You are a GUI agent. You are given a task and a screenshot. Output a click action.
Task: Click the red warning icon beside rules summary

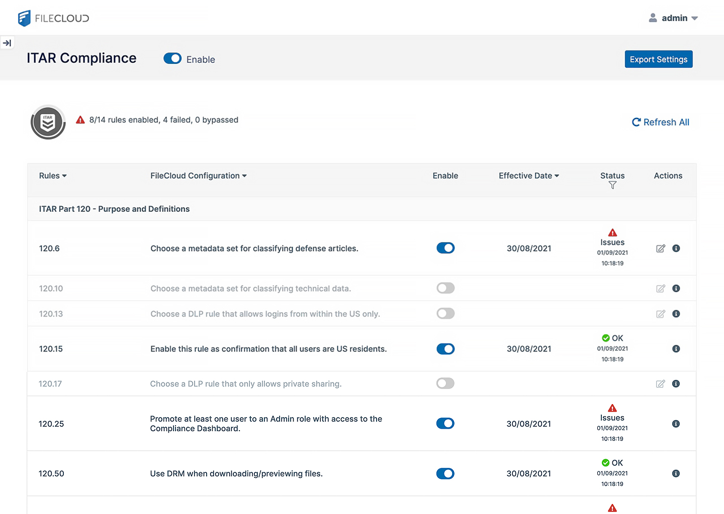[80, 120]
